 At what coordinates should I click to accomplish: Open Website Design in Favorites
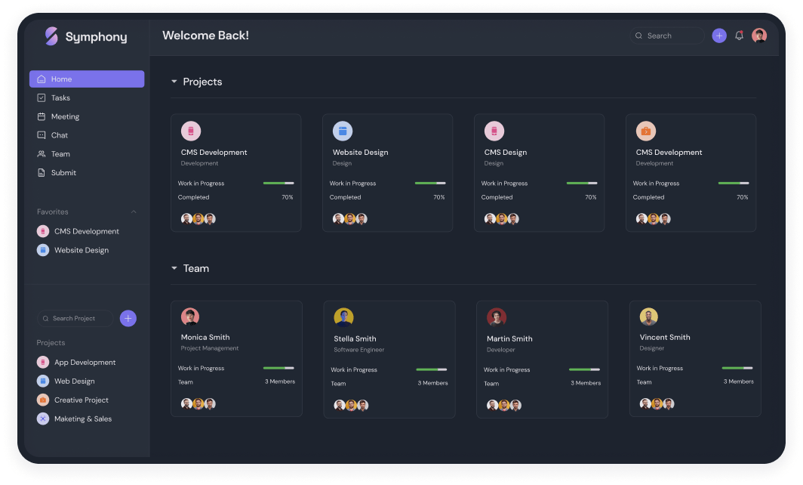(81, 250)
